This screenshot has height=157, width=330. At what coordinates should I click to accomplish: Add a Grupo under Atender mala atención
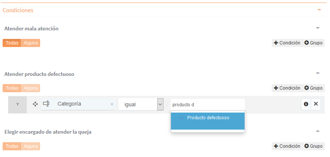pyautogui.click(x=313, y=43)
